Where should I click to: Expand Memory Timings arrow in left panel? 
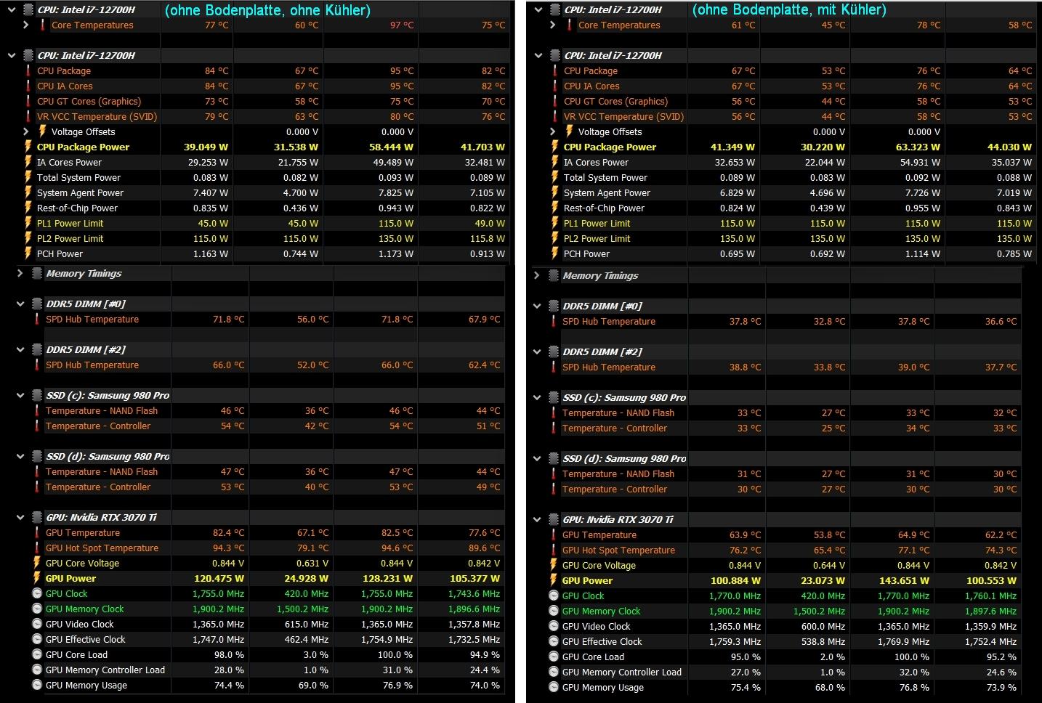point(20,274)
